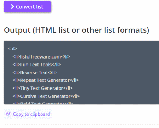Click the Convert list button
The image size is (159, 128).
pos(27,7)
